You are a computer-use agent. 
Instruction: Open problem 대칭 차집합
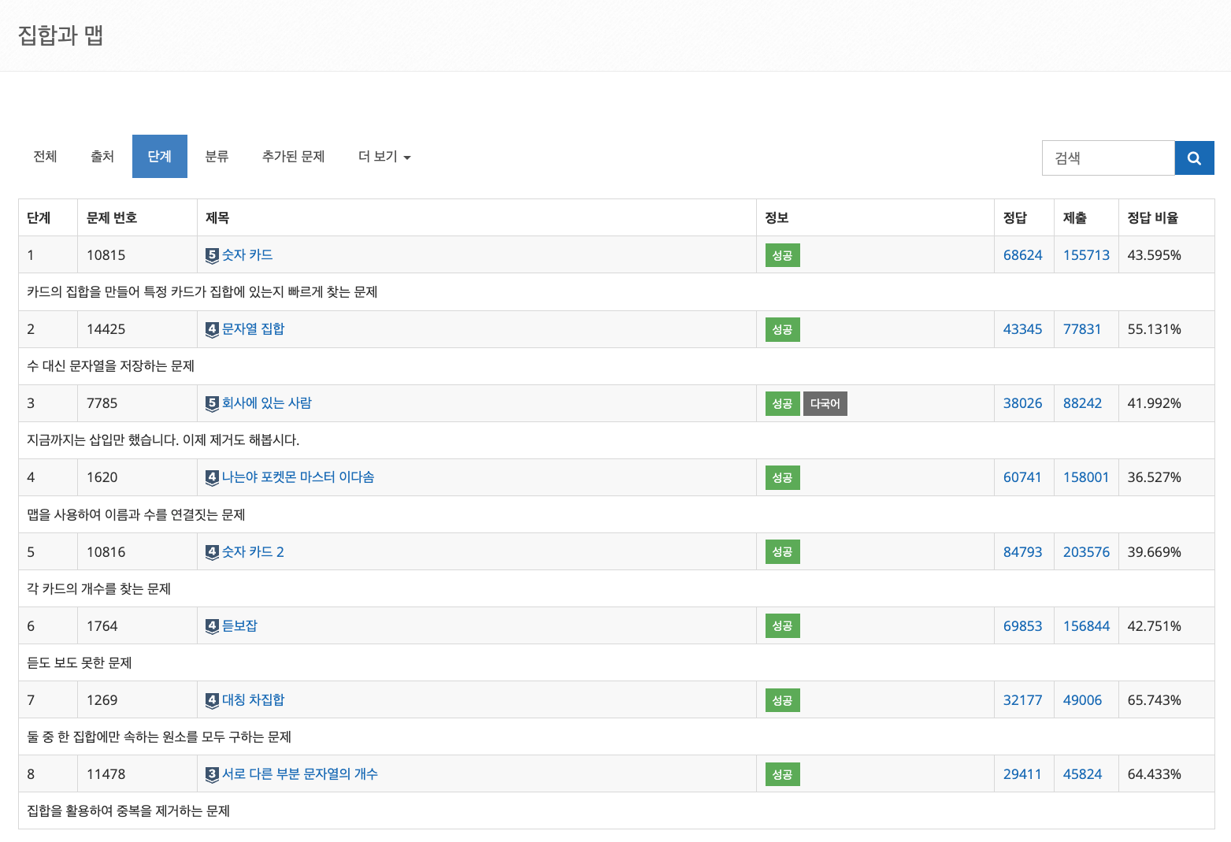[254, 699]
